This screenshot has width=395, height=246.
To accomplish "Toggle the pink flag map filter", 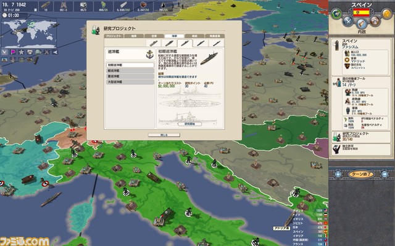I will [x=13, y=52].
